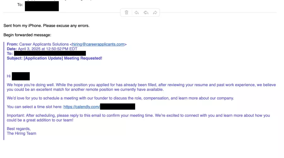Screen dimensions: 284x158
Task: Select the purple quote bar beside forwarded message
Action: pyautogui.click(x=4, y=91)
